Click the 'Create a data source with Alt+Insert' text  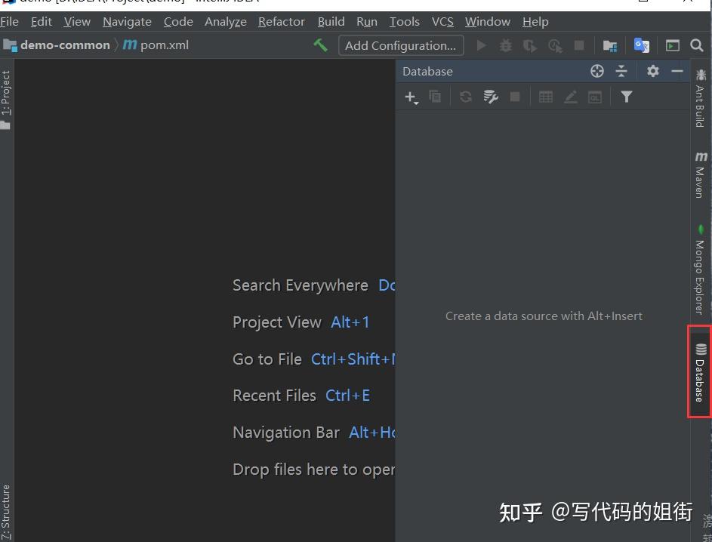pos(544,316)
